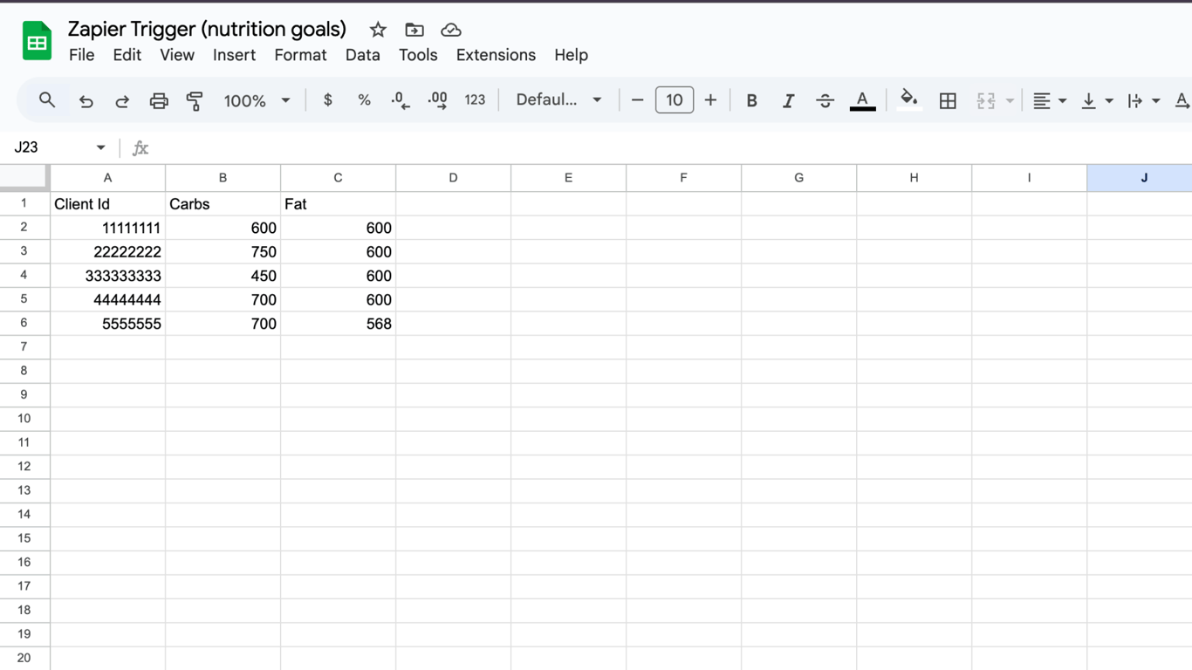Viewport: 1192px width, 670px height.
Task: Star the Zapier Trigger spreadsheet
Action: [x=377, y=29]
